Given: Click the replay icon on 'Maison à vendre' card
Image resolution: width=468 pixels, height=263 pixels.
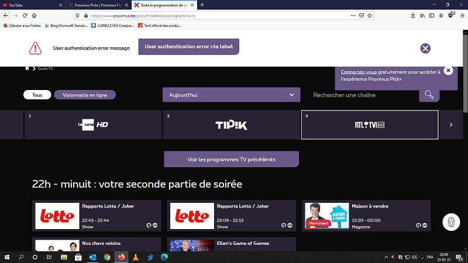Looking at the screenshot, I should click(418, 225).
